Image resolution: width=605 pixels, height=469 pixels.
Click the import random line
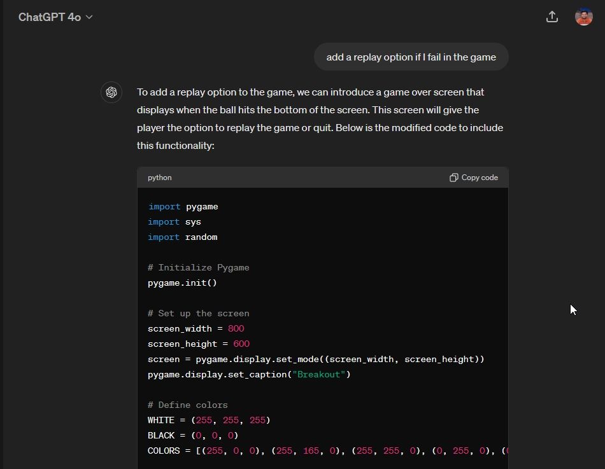[x=183, y=237]
